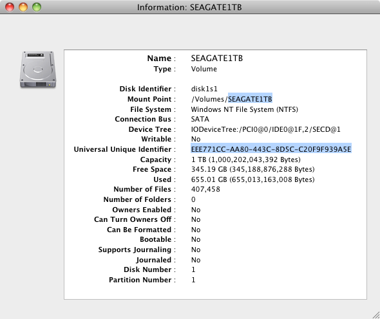Click the Number of Folders value '0'

(193, 199)
